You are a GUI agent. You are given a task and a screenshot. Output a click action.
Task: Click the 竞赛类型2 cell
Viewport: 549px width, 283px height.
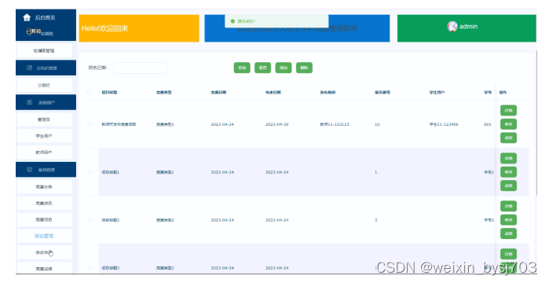tap(165, 220)
